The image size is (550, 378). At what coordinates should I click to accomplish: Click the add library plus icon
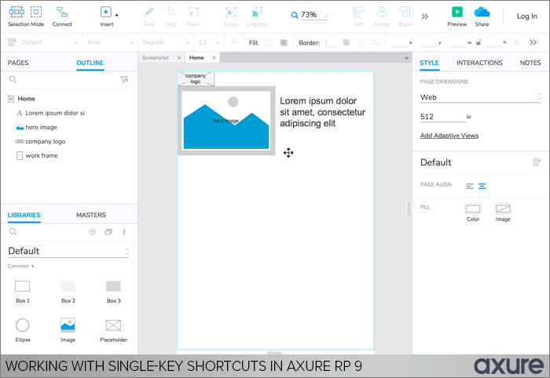[92, 231]
